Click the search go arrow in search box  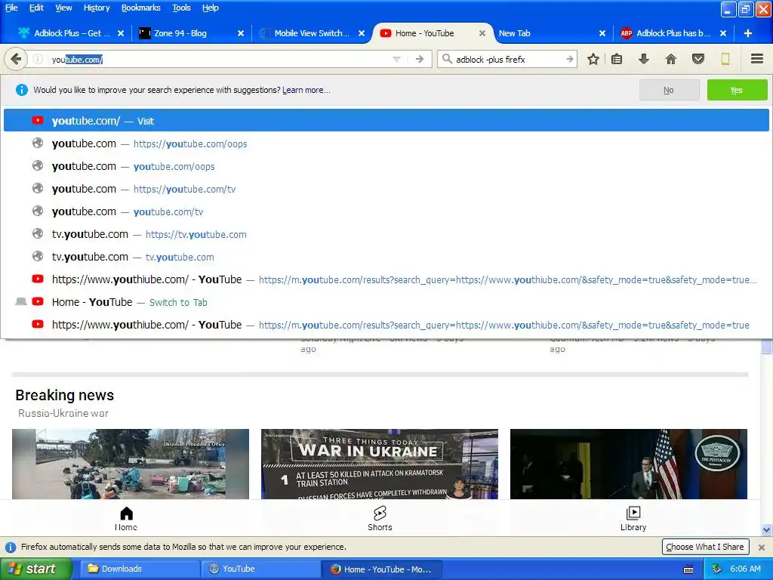pyautogui.click(x=570, y=59)
